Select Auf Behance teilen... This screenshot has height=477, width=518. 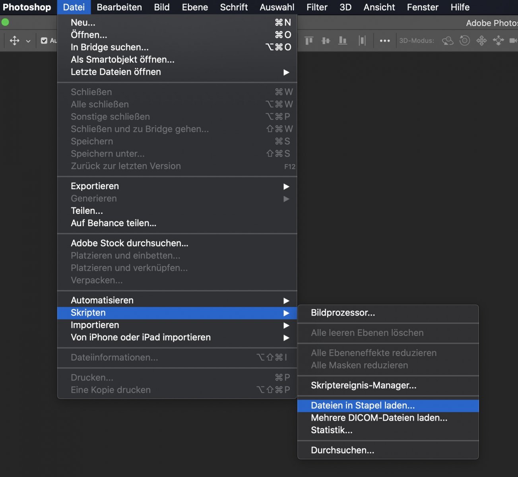pos(177,223)
